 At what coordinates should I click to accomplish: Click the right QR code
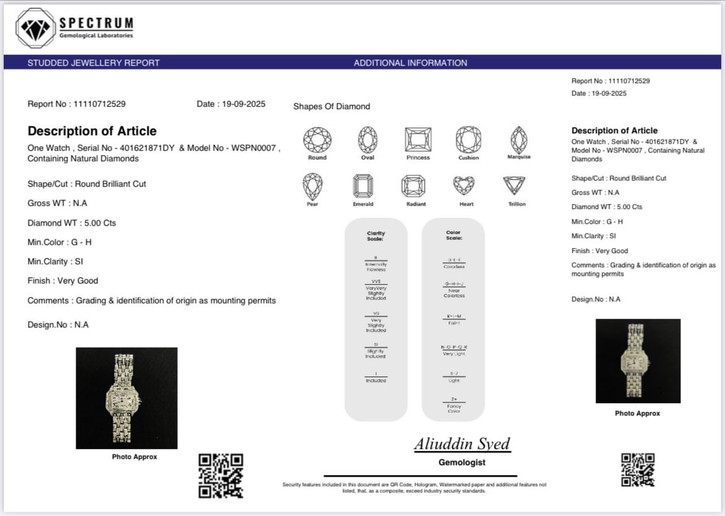638,469
